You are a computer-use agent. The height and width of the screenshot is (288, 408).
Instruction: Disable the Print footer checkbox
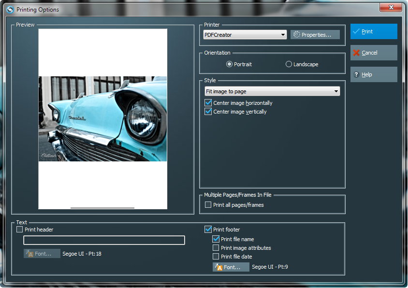pyautogui.click(x=208, y=230)
